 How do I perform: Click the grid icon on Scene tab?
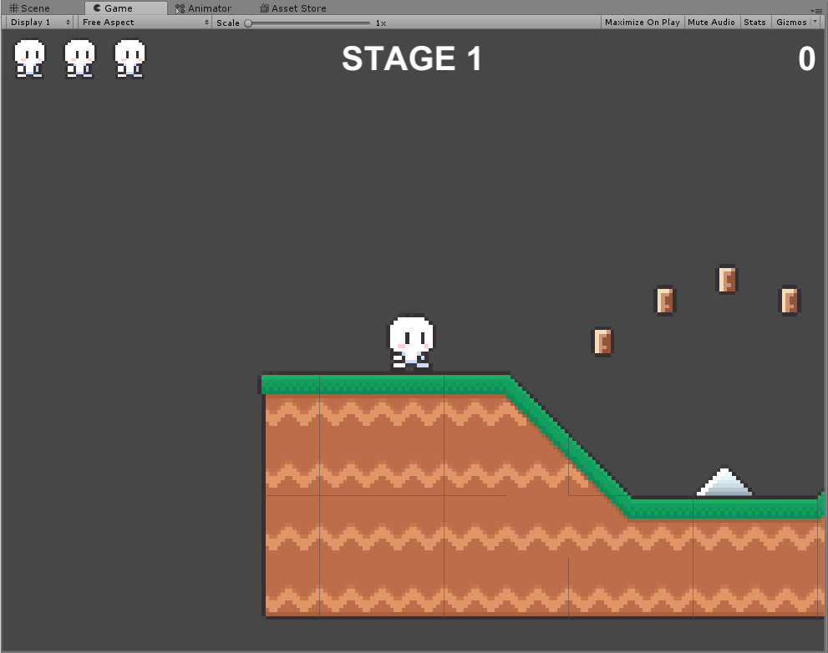13,8
